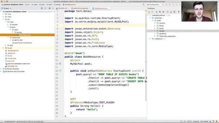
Task: Click the Run arrow icon in toolbar
Action: coord(163,4)
